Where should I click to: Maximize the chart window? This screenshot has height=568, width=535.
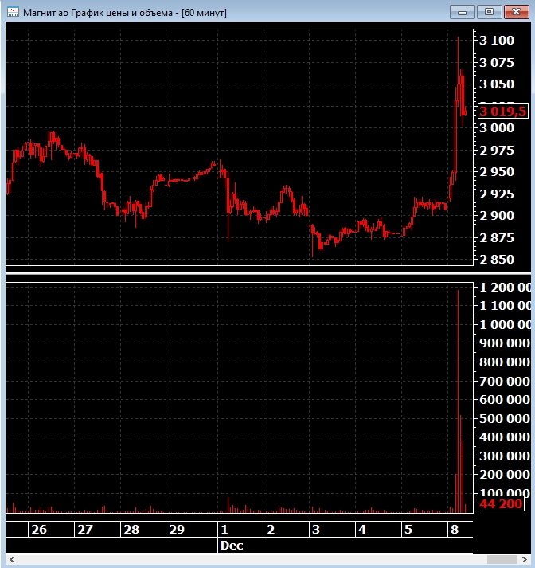489,12
